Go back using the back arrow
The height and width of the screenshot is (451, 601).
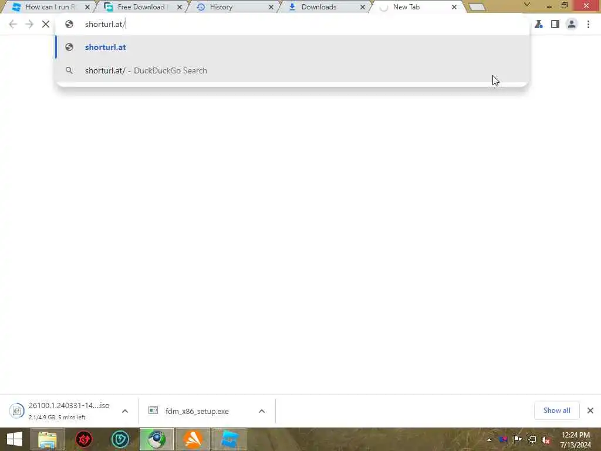pyautogui.click(x=13, y=24)
